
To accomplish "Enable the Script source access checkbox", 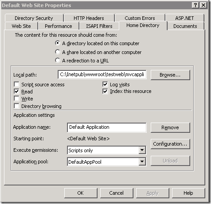I will point(16,85).
